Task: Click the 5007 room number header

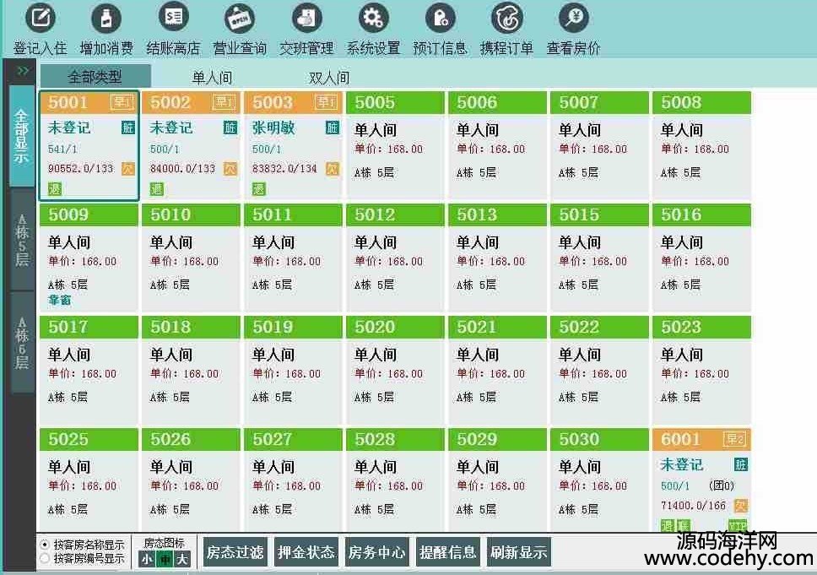Action: 600,102
